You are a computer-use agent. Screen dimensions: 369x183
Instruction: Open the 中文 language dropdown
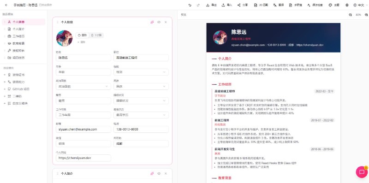[x=360, y=5]
